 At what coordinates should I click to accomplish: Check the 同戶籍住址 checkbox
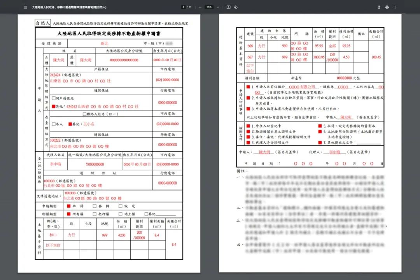tap(54, 98)
